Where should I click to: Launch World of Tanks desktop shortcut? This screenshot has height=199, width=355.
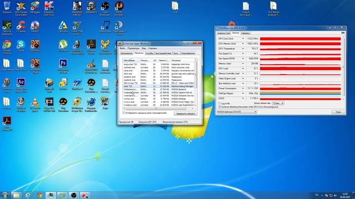click(x=7, y=85)
